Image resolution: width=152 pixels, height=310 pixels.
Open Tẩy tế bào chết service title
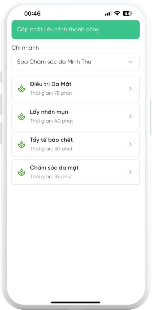coord(51,140)
